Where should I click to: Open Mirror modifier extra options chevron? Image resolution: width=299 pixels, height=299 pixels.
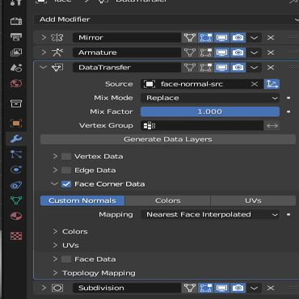254,37
